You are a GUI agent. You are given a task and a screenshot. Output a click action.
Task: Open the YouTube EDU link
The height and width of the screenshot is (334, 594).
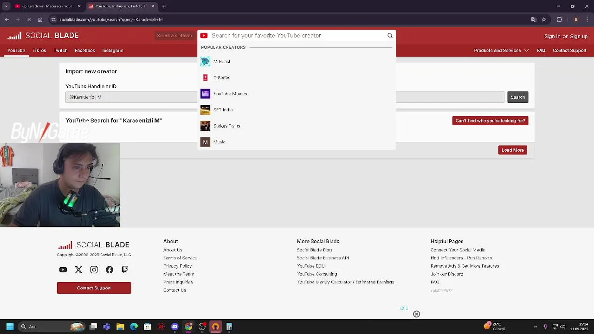pyautogui.click(x=310, y=266)
